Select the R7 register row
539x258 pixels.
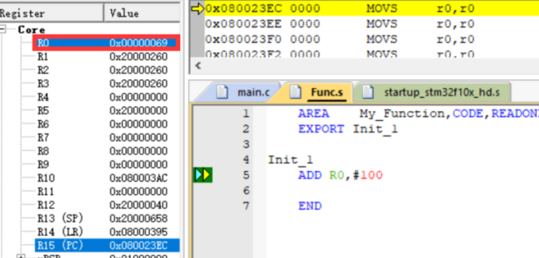tap(106, 138)
